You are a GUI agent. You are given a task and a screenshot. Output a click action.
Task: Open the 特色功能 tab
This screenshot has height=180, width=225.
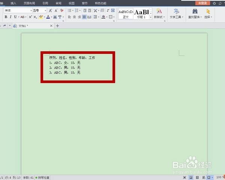[100, 3]
